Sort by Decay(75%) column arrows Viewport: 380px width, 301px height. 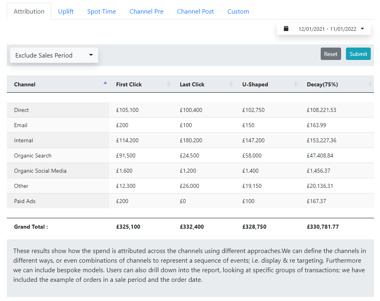pyautogui.click(x=370, y=84)
